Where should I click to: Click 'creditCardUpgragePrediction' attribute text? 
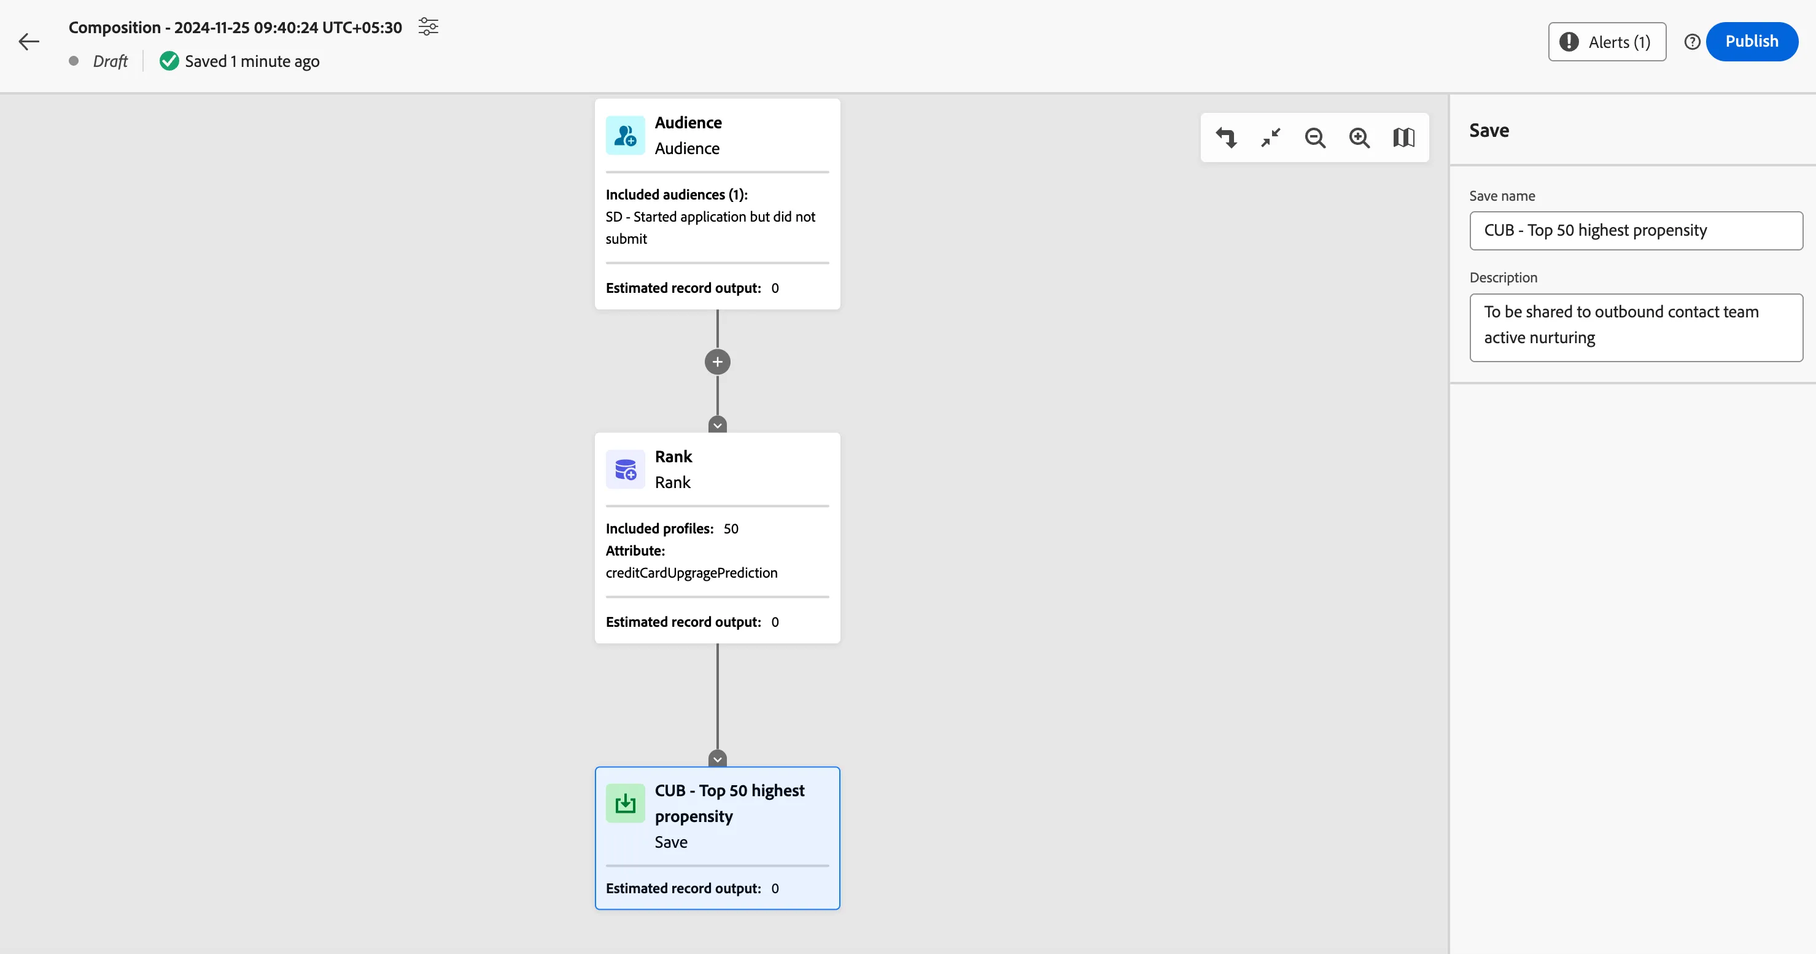(x=691, y=573)
